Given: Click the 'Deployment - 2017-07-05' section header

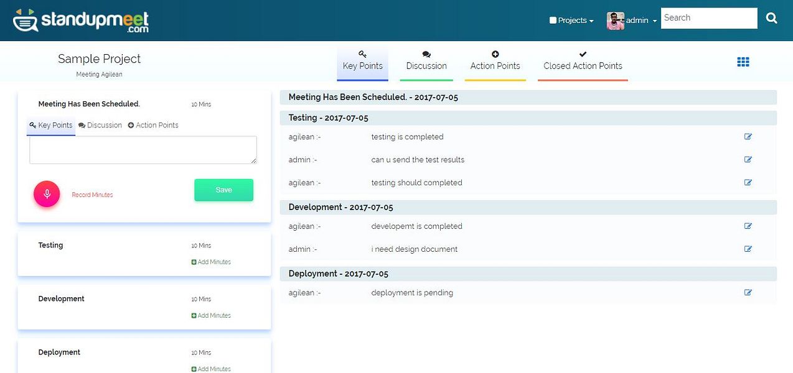Looking at the screenshot, I should (x=528, y=274).
